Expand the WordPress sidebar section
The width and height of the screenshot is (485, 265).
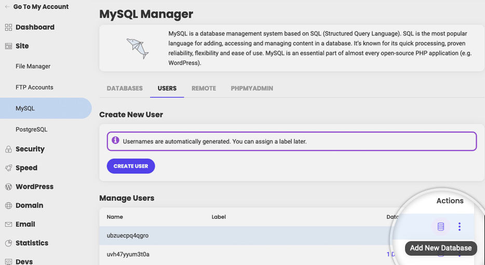[x=34, y=187]
